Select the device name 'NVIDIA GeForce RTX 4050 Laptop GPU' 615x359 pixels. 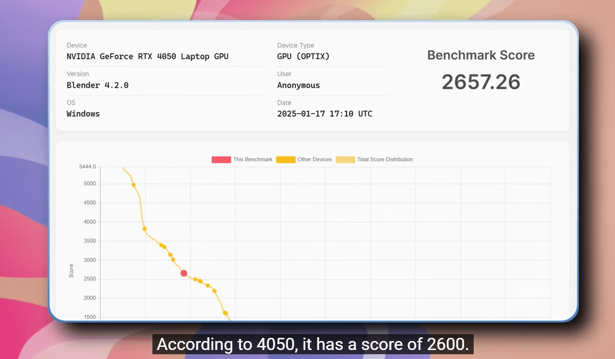148,57
